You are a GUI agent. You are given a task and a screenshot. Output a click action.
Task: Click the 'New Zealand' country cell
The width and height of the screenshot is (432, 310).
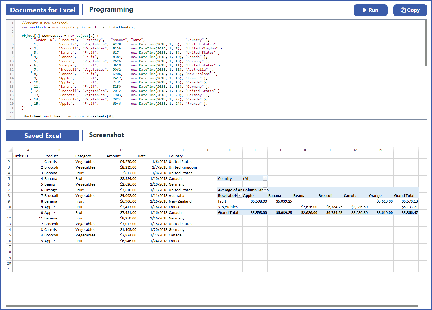183,201
